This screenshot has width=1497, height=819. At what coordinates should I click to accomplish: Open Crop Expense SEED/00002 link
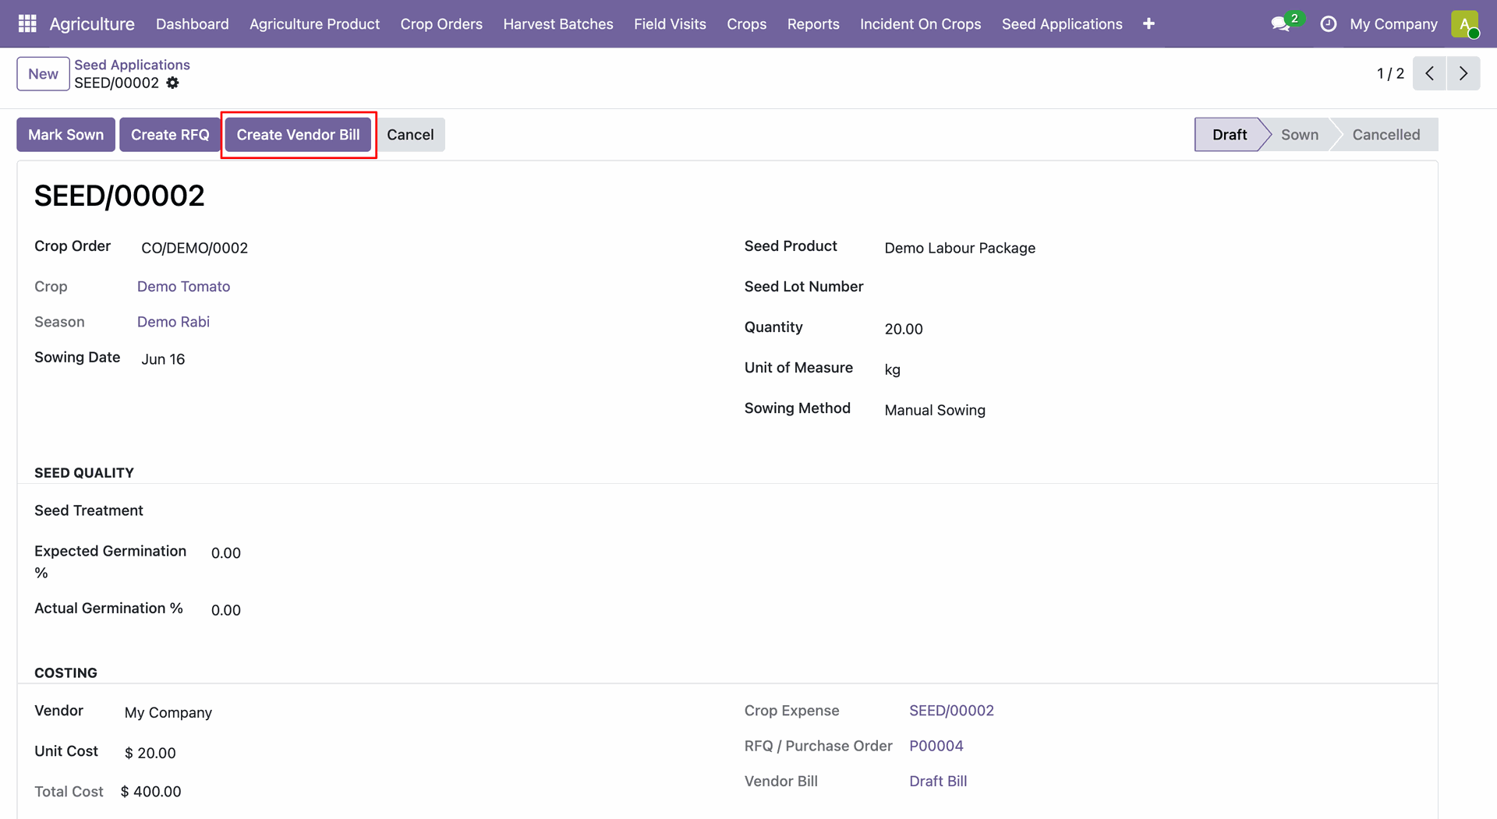(x=951, y=711)
